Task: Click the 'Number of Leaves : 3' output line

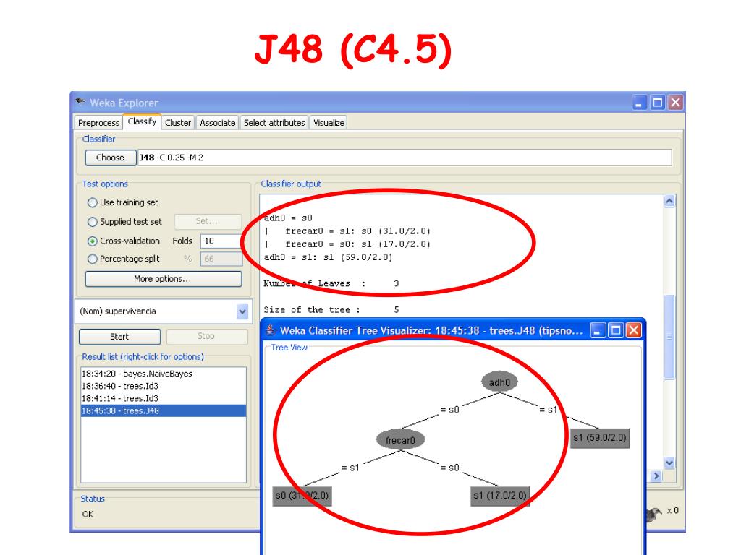Action: [331, 283]
